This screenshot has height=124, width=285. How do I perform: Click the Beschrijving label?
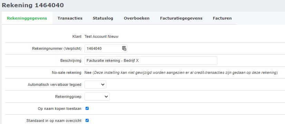tap(71, 61)
